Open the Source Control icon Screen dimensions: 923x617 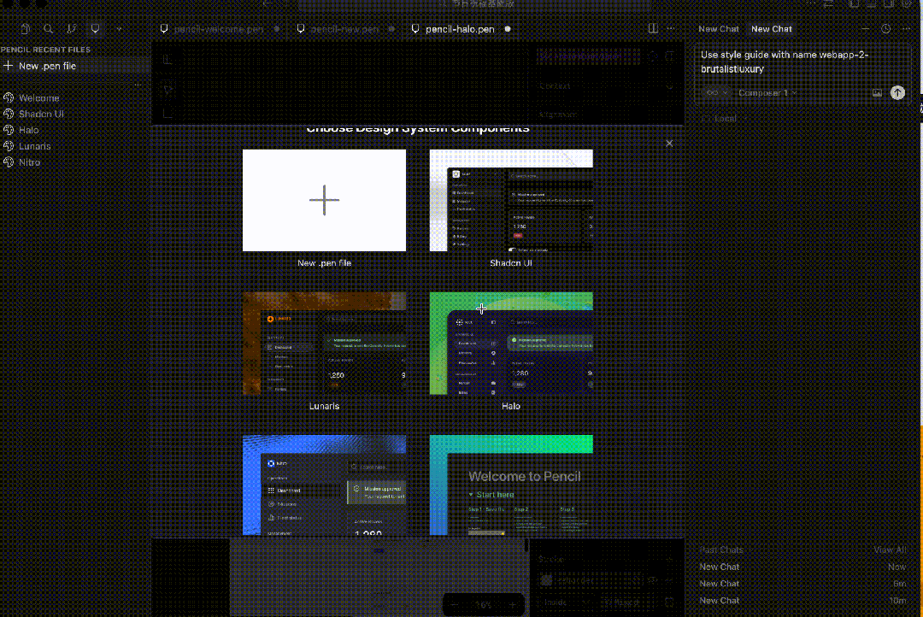pos(71,29)
